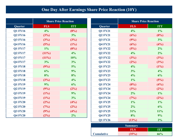
Task: Click the ITT value 5% for Q1 FY18
Action: pos(74,66)
